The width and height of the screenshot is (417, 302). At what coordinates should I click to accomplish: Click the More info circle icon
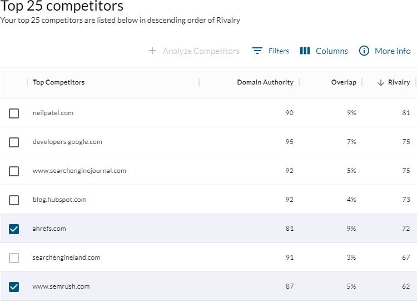364,51
